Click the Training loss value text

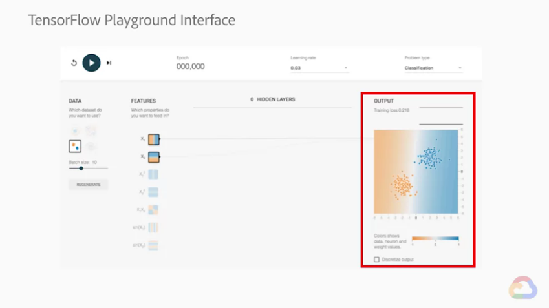tap(391, 110)
